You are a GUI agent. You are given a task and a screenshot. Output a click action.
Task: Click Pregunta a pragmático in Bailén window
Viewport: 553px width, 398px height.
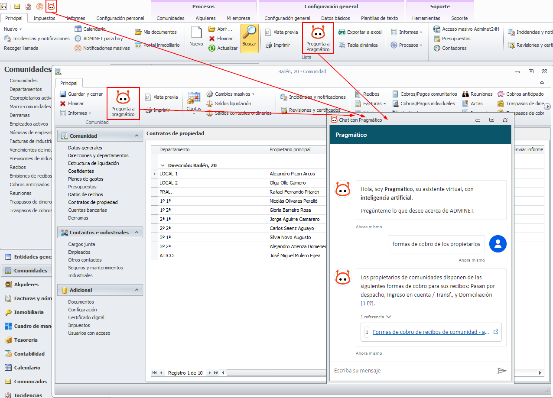point(123,103)
